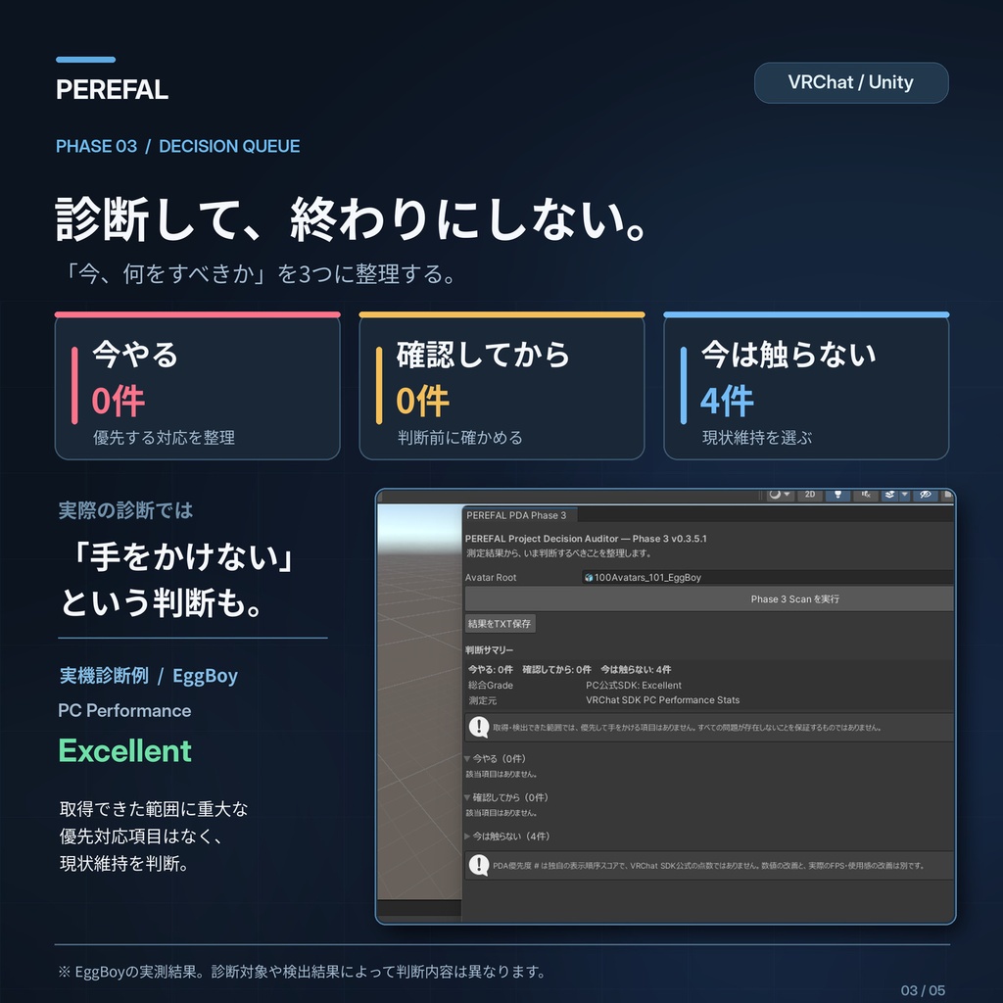
Task: Click PC公式SDK: Excellent value
Action: click(x=634, y=685)
